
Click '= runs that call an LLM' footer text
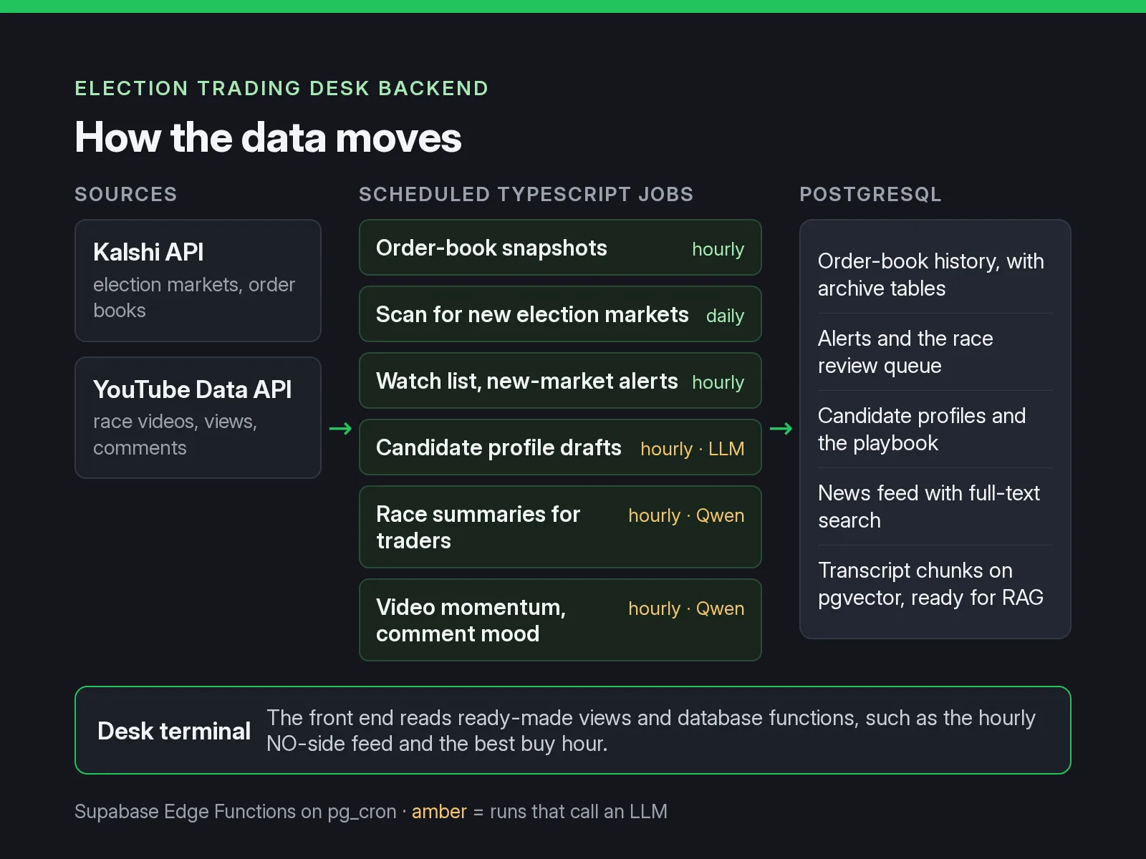tap(570, 812)
